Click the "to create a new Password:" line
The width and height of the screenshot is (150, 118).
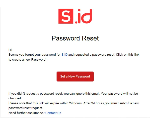[27, 59]
